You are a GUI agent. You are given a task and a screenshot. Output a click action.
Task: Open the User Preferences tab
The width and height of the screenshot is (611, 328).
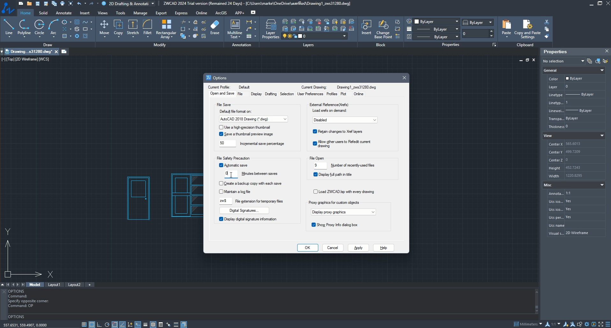point(310,94)
